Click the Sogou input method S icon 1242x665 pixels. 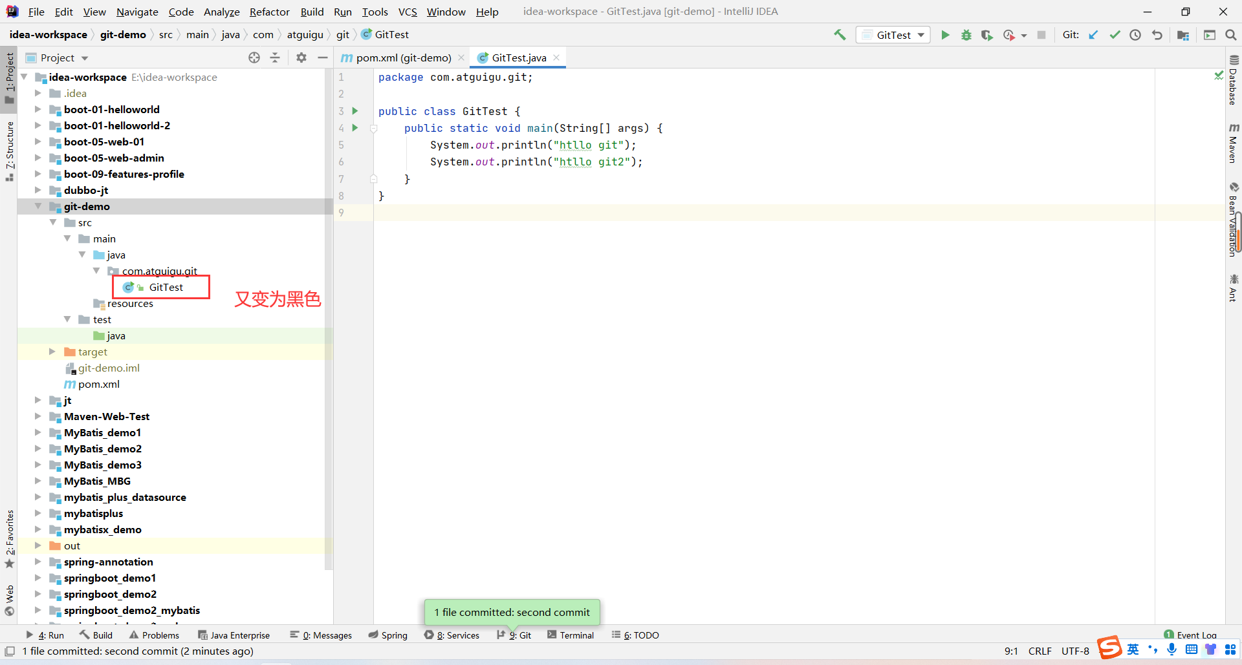click(1109, 648)
